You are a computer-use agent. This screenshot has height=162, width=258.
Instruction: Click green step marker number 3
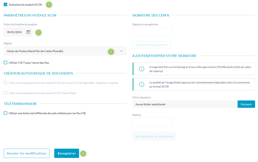(111, 51)
